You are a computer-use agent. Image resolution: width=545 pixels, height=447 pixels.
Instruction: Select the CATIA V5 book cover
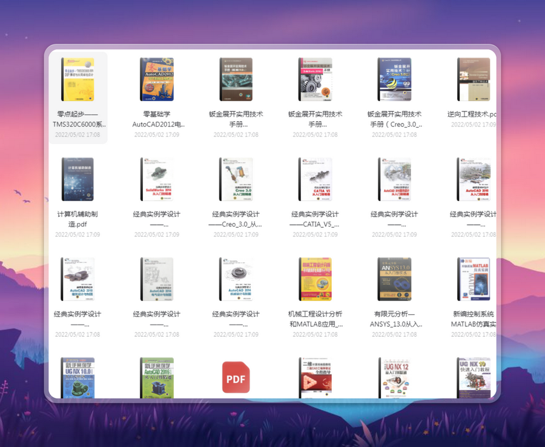(315, 179)
